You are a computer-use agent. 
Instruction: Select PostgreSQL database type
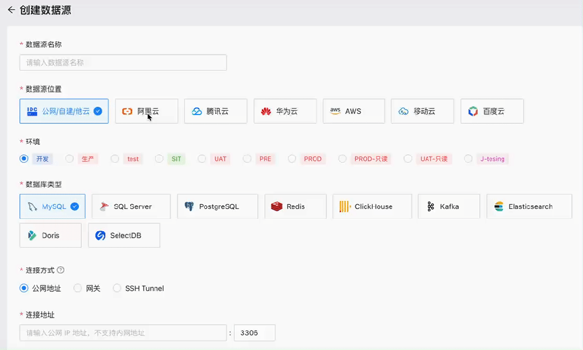click(218, 206)
